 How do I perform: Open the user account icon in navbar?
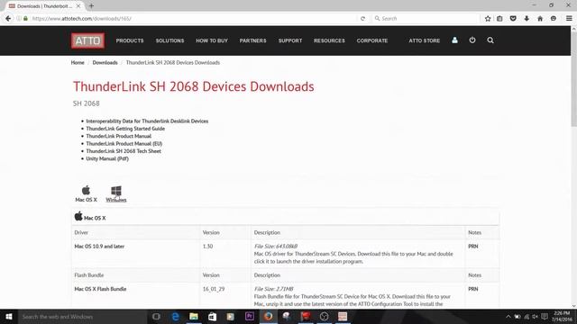454,40
